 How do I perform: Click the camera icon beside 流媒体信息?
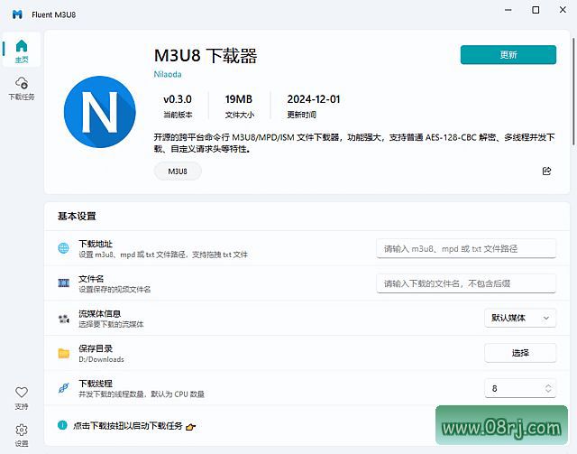[64, 318]
